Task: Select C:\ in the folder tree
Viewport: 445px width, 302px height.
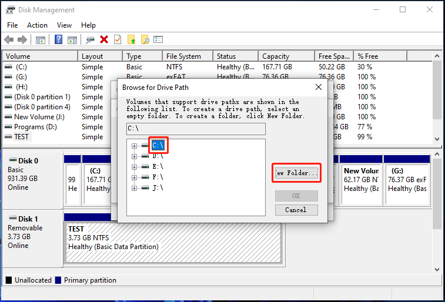Action: click(x=158, y=146)
